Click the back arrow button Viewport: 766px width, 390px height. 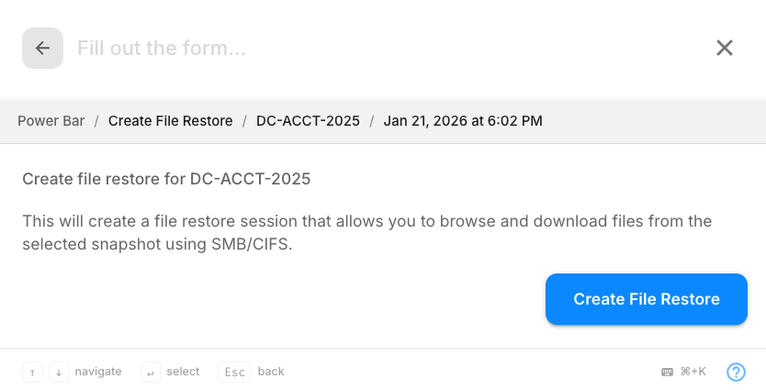click(42, 49)
